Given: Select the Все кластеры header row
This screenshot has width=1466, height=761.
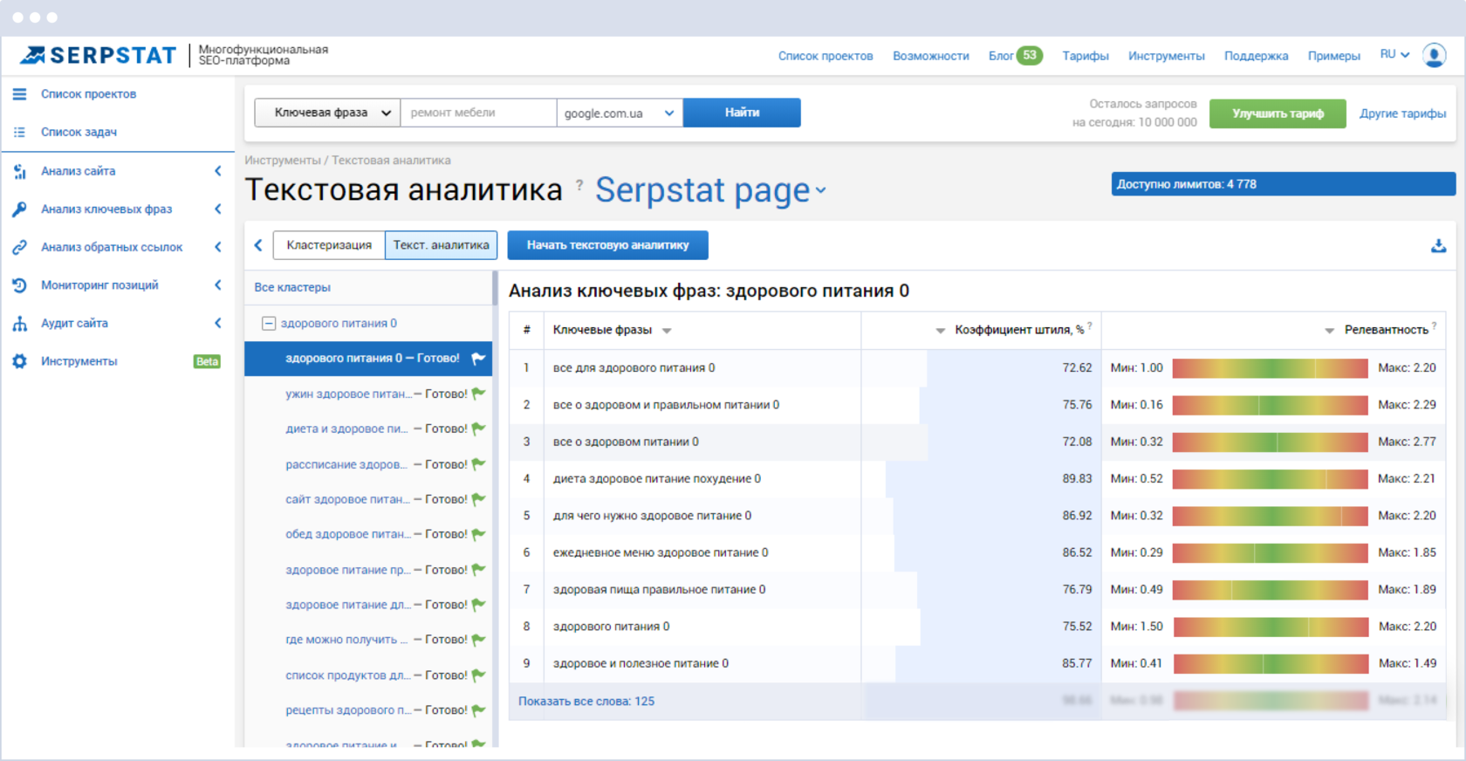Looking at the screenshot, I should 368,287.
